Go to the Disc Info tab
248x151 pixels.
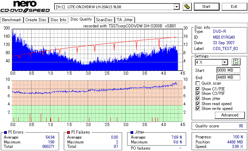(58, 20)
